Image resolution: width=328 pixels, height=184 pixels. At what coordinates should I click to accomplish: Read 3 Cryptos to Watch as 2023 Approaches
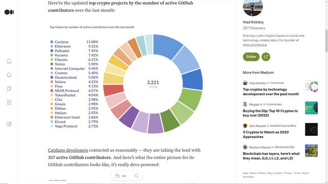[x=265, y=134]
